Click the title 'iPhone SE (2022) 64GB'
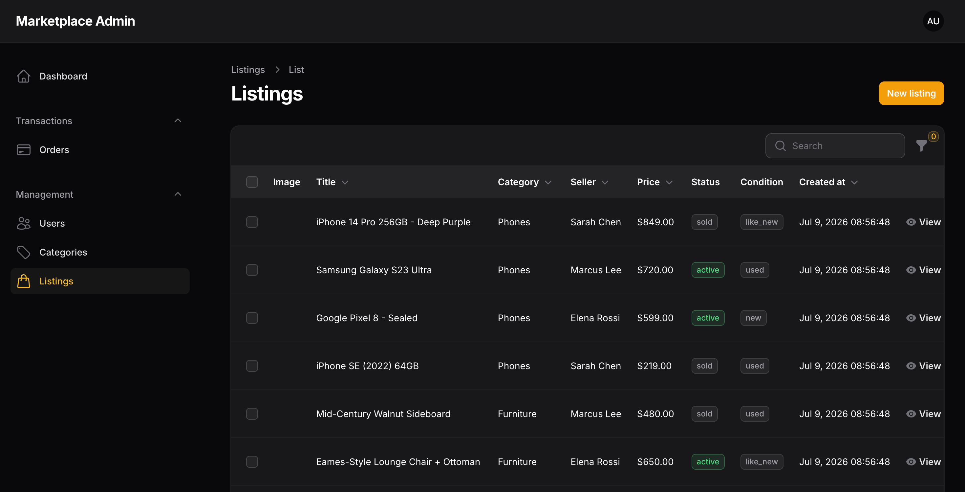 coord(367,366)
